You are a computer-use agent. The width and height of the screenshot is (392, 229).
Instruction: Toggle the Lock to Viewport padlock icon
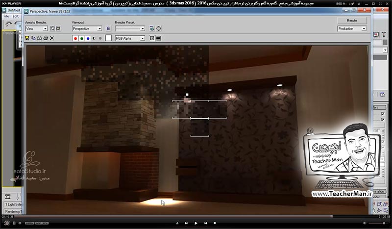click(108, 28)
